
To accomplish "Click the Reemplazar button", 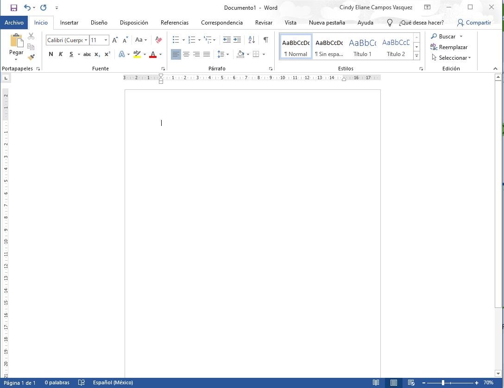I will coord(449,47).
